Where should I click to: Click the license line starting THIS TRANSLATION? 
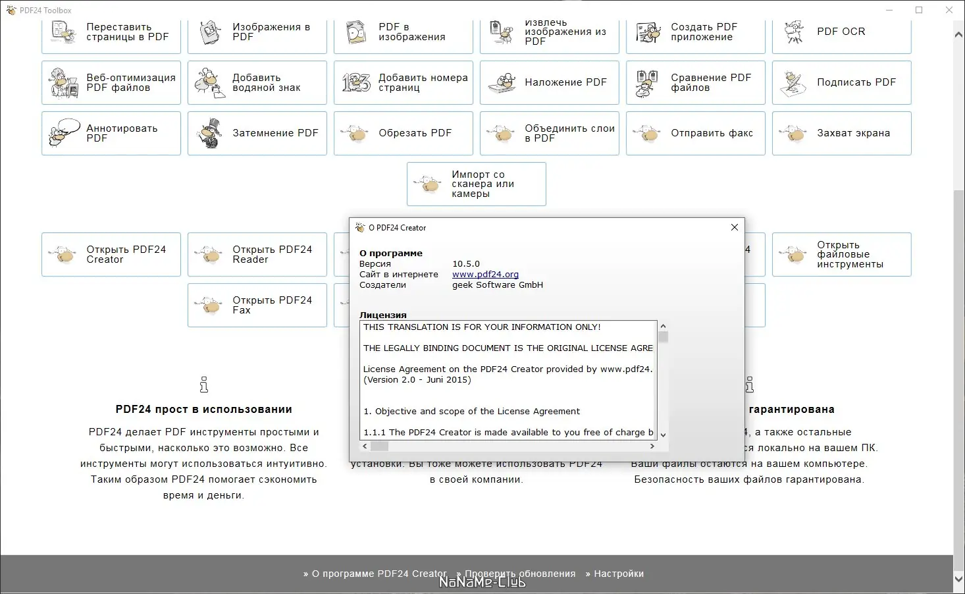(482, 327)
